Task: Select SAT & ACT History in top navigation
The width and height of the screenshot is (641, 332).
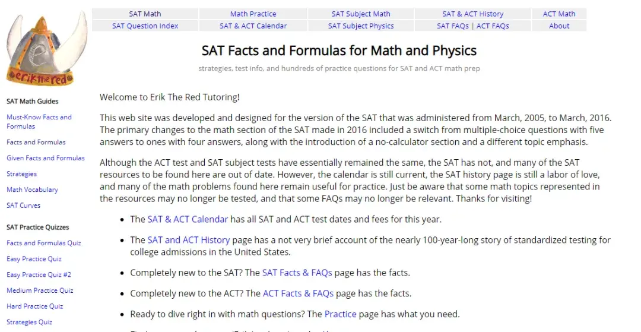Action: coord(472,14)
